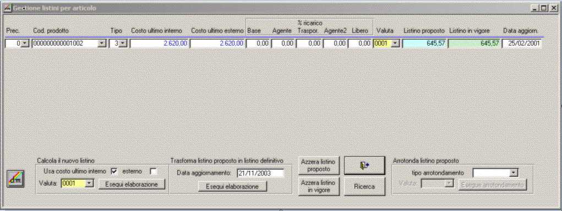Expand the yellow Valuta dropdown in the row
This screenshot has height=211, width=562.
(x=395, y=44)
